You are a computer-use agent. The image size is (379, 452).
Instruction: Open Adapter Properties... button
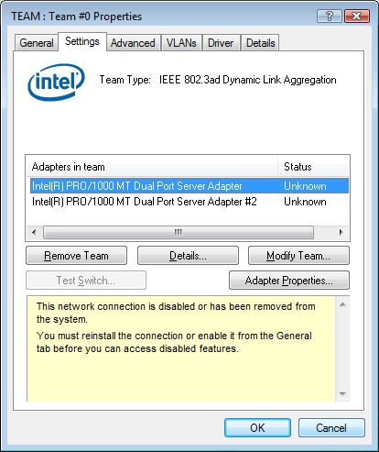click(x=289, y=280)
